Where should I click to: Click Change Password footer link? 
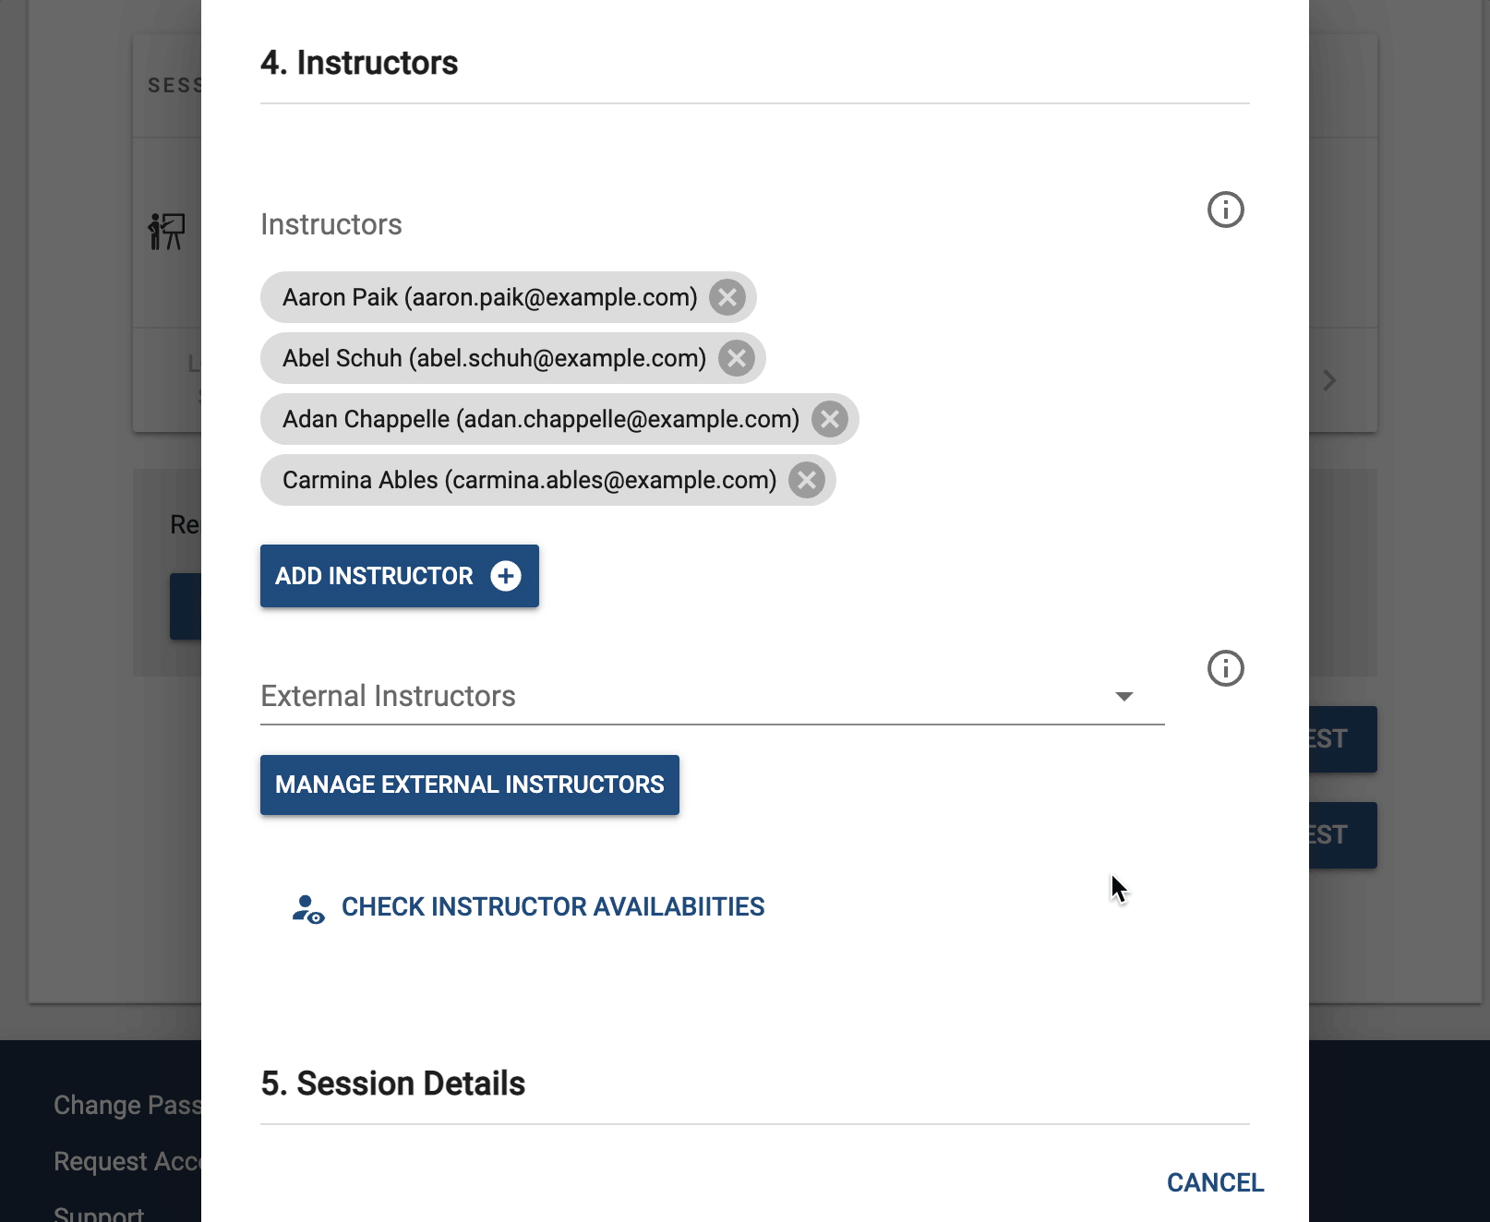[x=127, y=1105]
